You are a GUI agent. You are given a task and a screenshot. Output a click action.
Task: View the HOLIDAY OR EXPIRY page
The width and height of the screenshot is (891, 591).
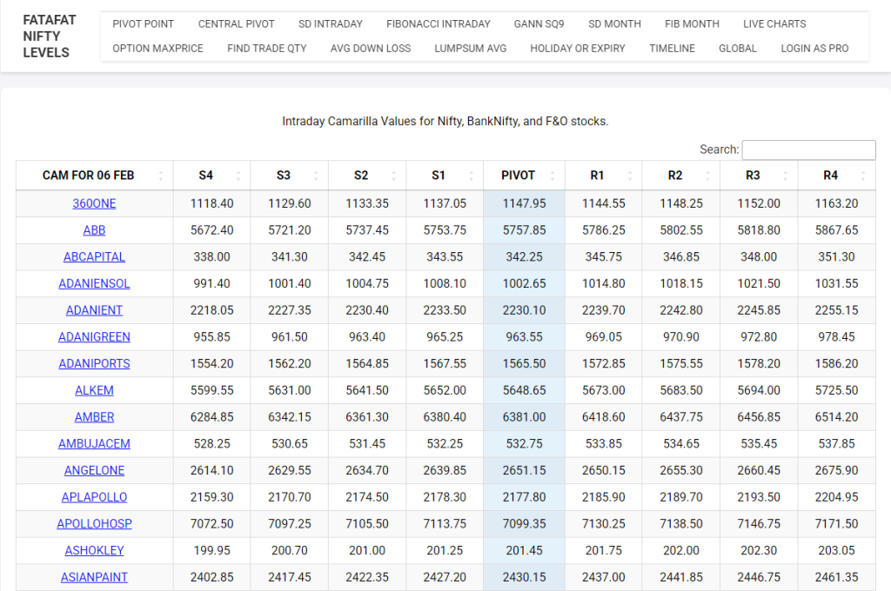click(x=577, y=48)
